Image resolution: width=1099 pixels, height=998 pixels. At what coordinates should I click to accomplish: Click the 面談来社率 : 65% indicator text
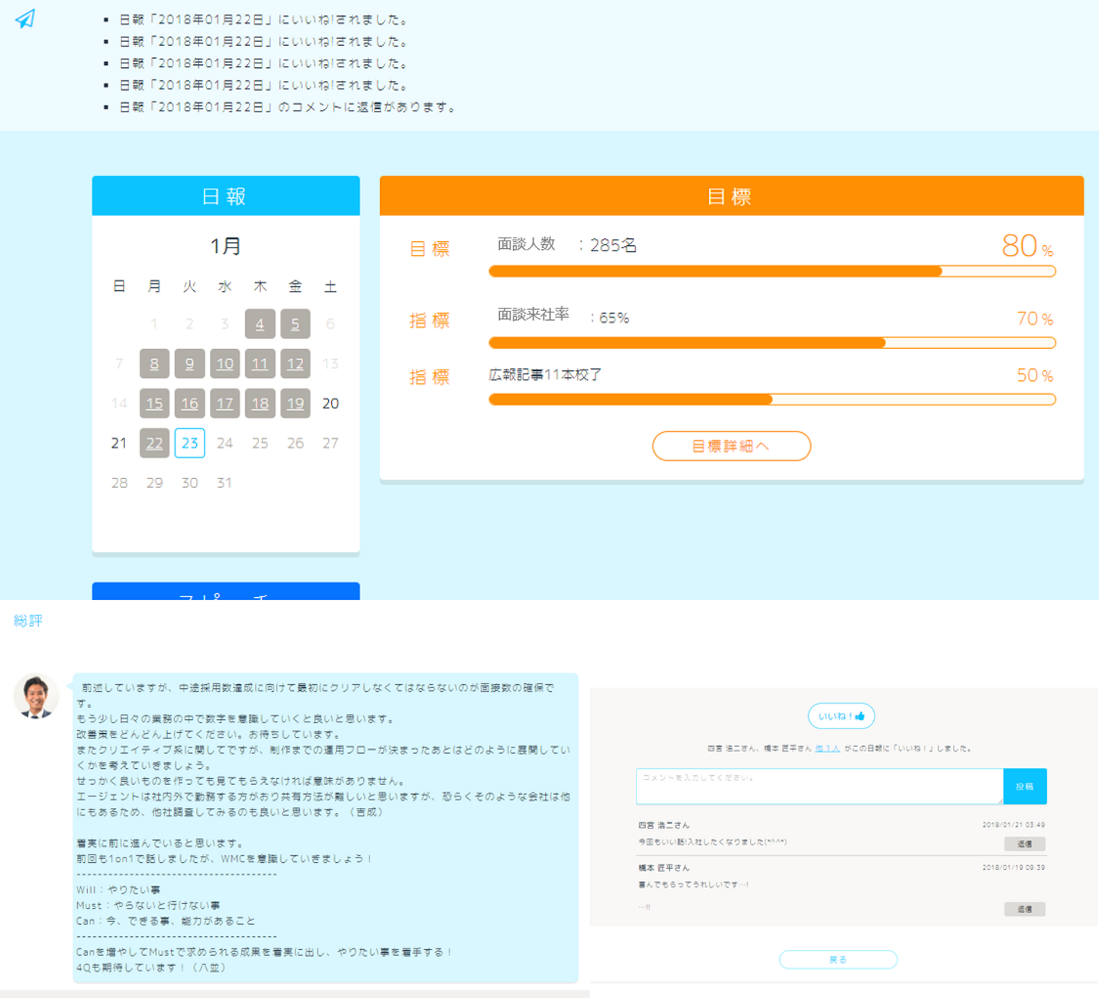pyautogui.click(x=563, y=316)
